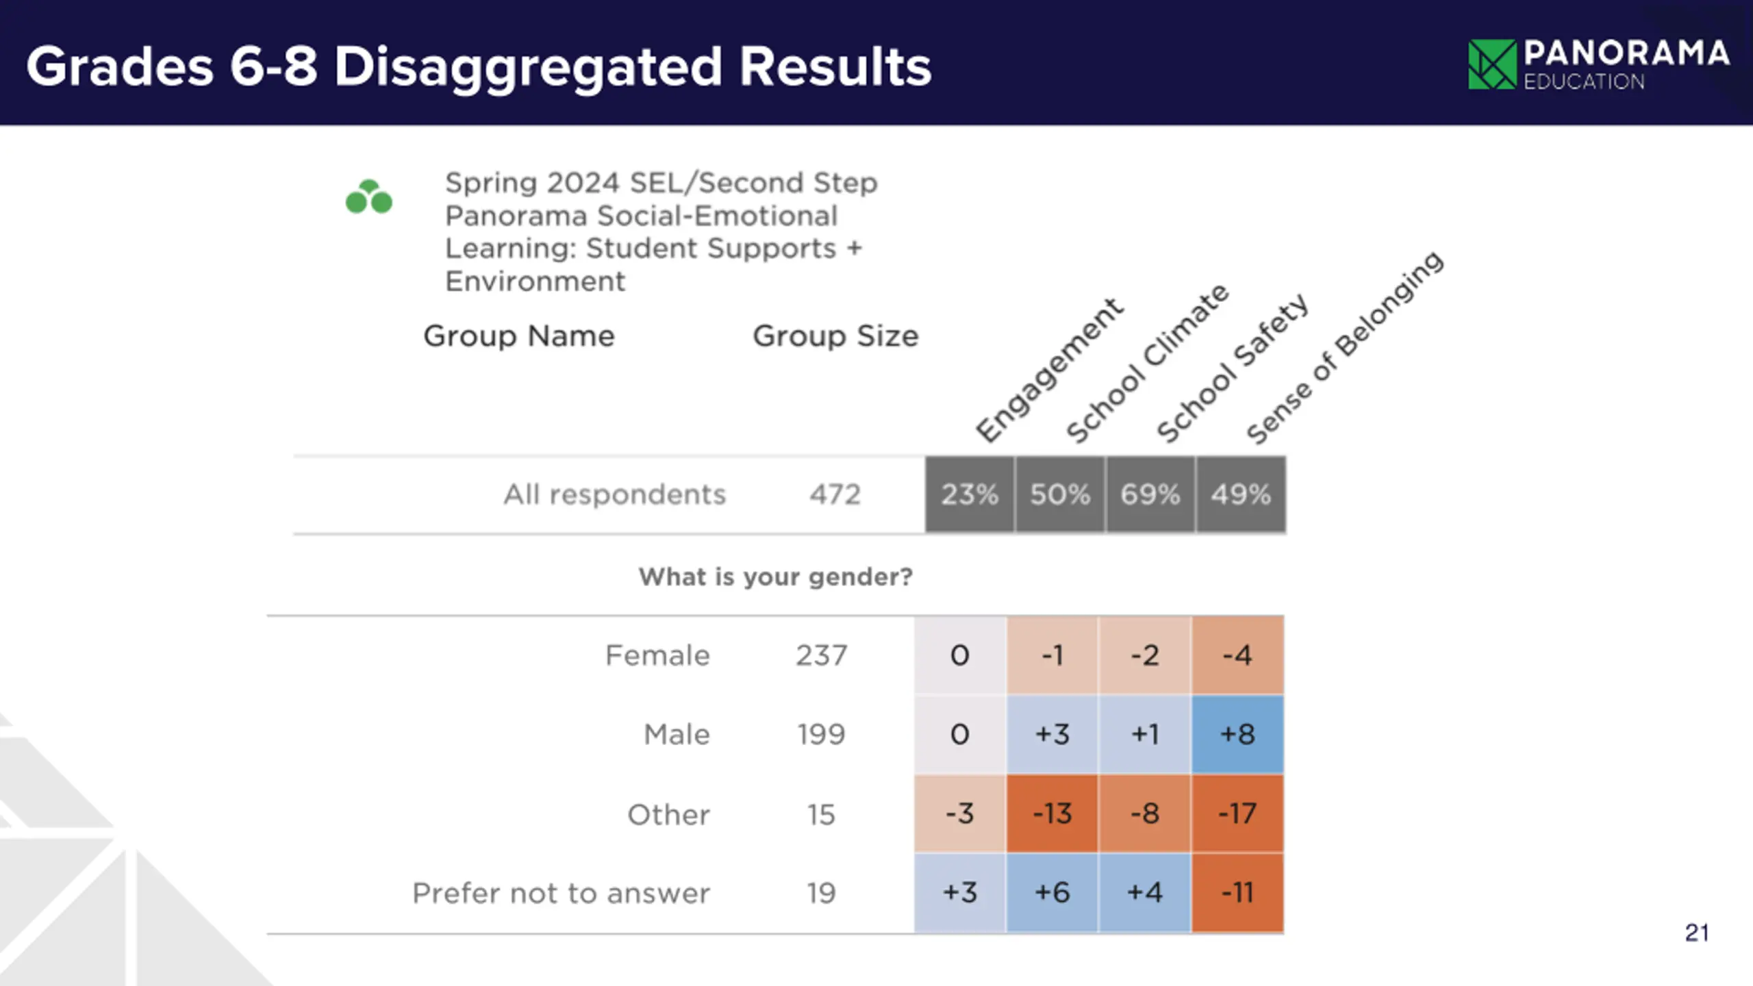The height and width of the screenshot is (986, 1753).
Task: Click the What is your gender? heading
Action: coord(776,577)
